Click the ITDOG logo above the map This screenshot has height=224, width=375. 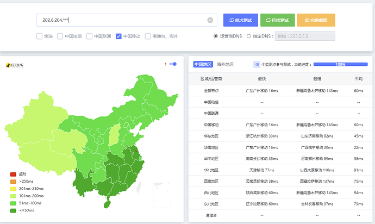pos(16,65)
